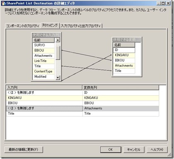Click the OK button
Image resolution: width=174 pixels, height=159 pixels.
[x=111, y=149]
